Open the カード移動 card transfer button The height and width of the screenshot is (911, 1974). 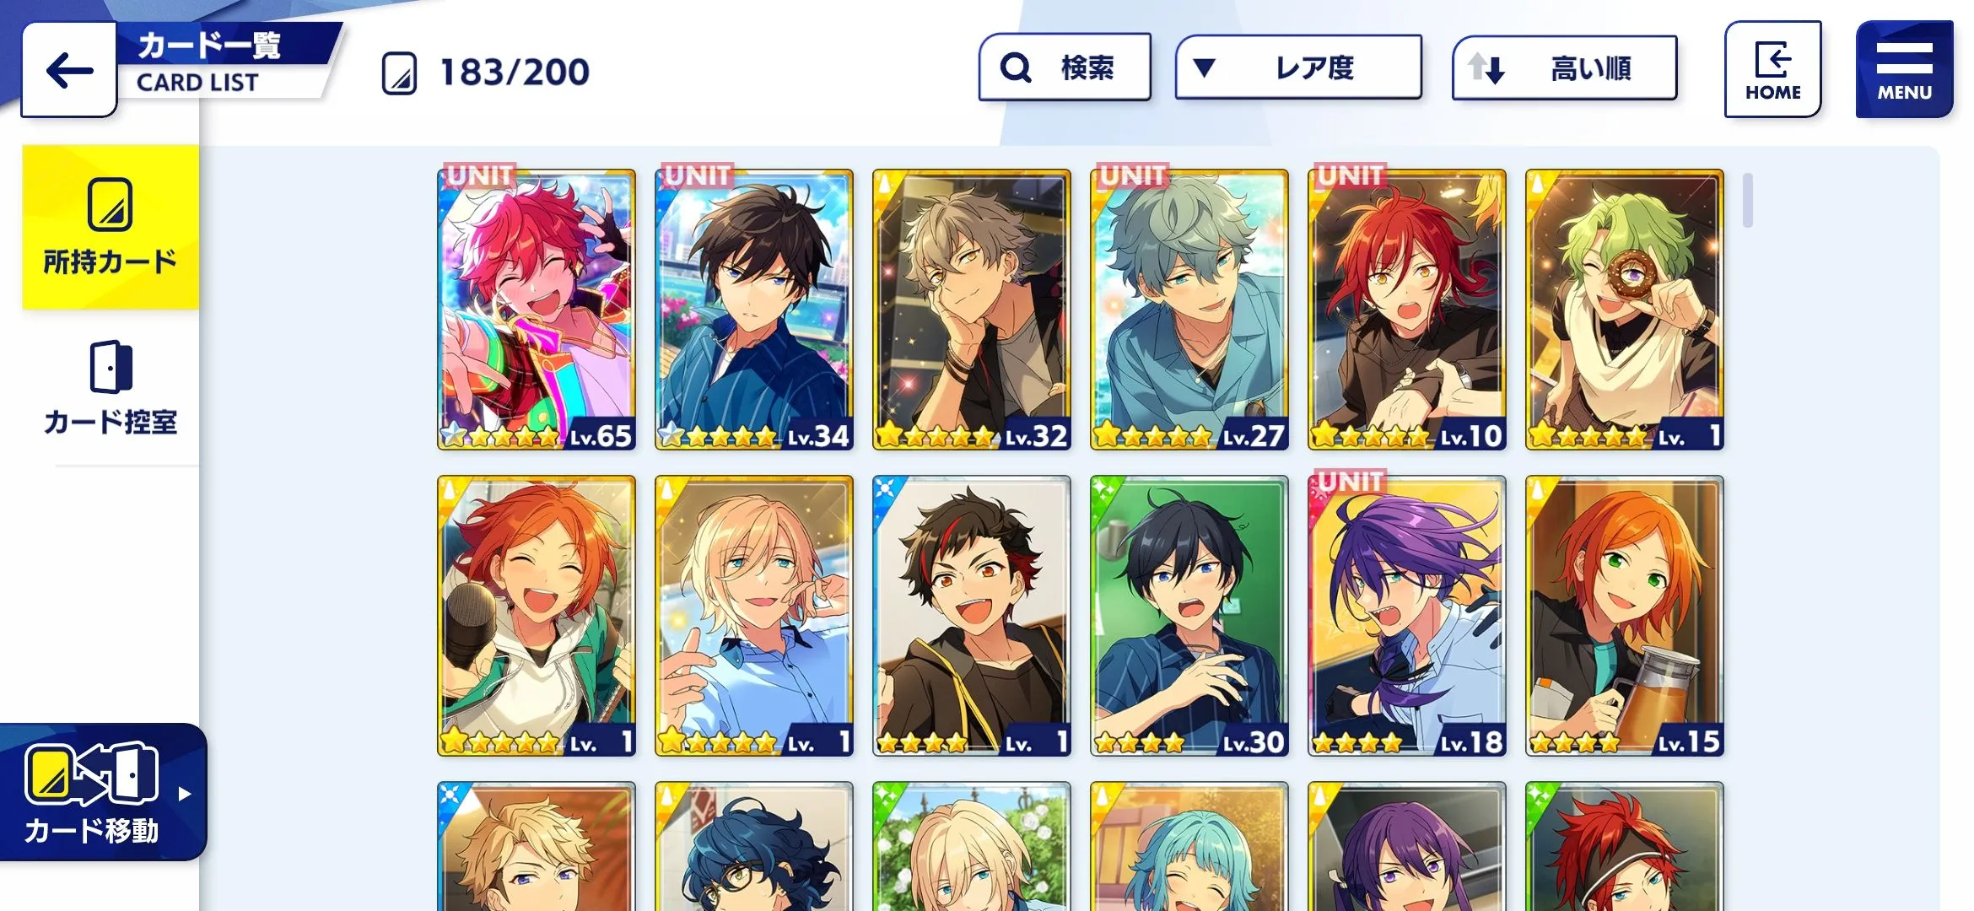click(101, 793)
